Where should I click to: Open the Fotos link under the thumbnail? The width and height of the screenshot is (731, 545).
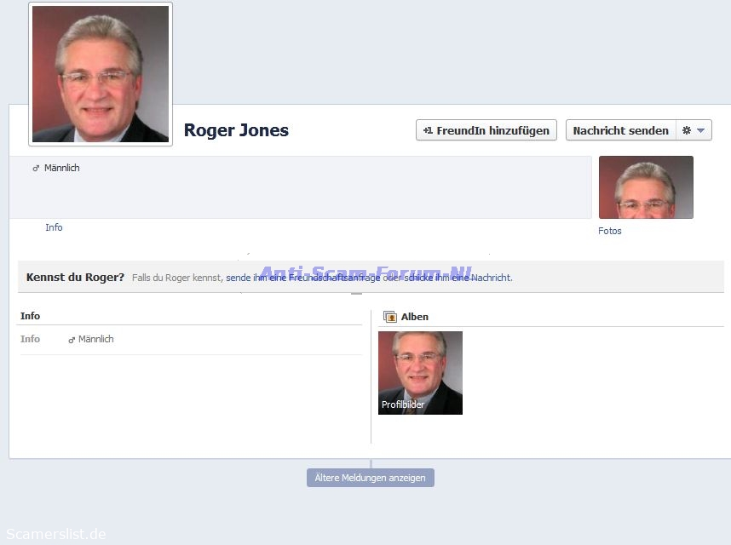point(610,231)
